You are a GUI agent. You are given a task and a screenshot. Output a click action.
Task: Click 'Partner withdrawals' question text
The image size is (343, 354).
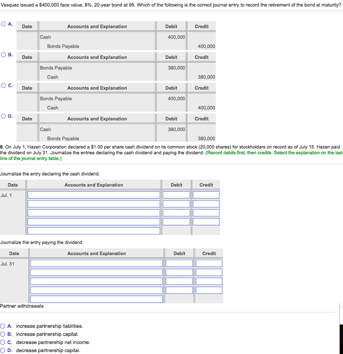22,306
